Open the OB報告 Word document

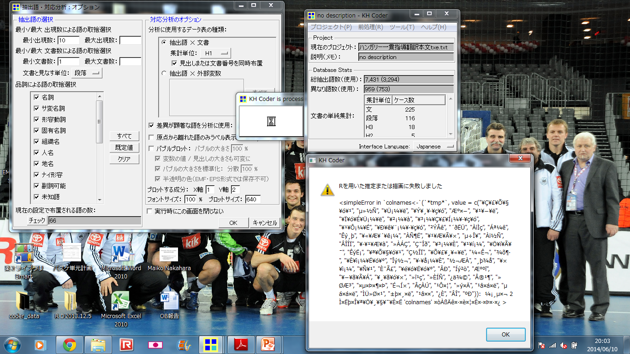(x=169, y=305)
